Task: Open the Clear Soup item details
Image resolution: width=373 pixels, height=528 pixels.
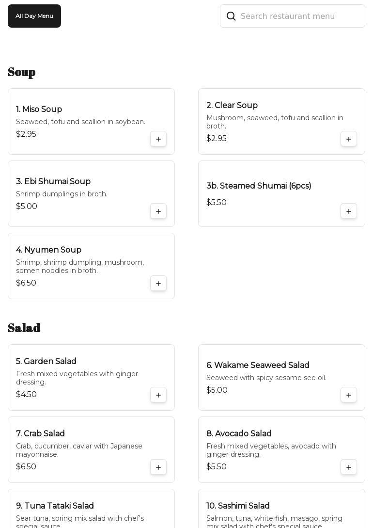Action: [x=232, y=106]
